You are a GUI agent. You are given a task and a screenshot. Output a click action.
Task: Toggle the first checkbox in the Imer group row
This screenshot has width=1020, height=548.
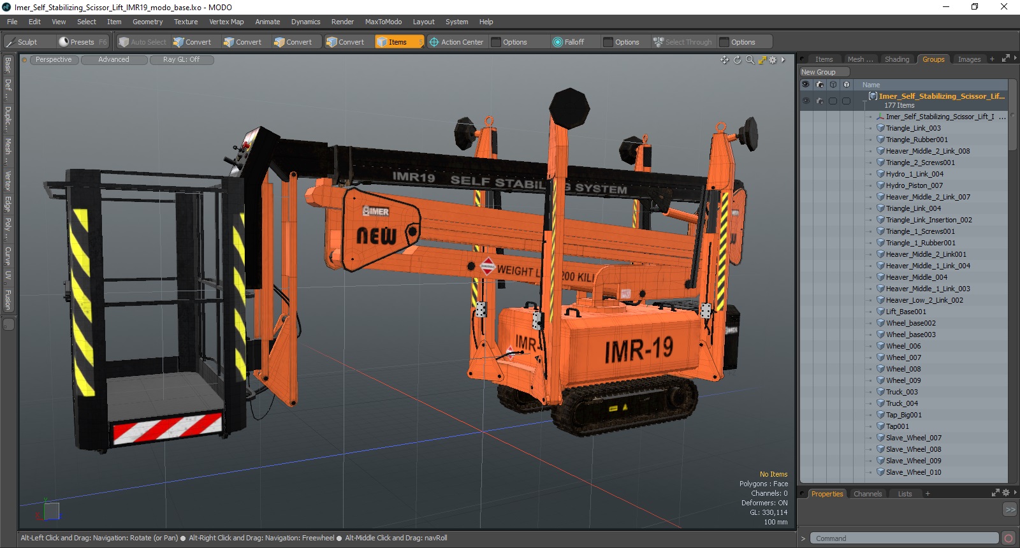tap(833, 101)
